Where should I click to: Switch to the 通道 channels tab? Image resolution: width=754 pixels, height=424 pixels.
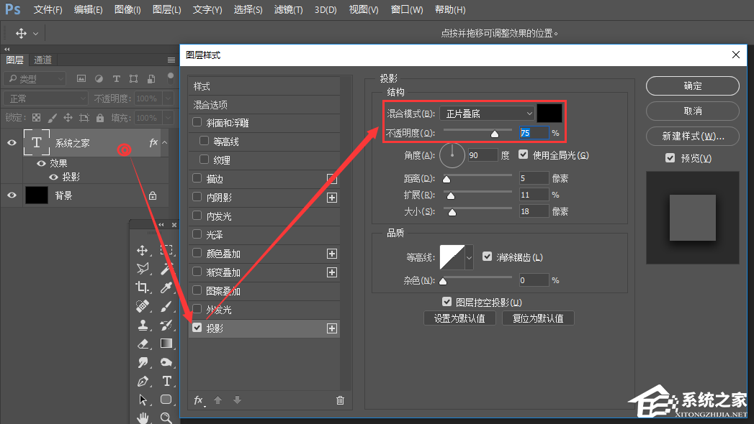point(43,59)
